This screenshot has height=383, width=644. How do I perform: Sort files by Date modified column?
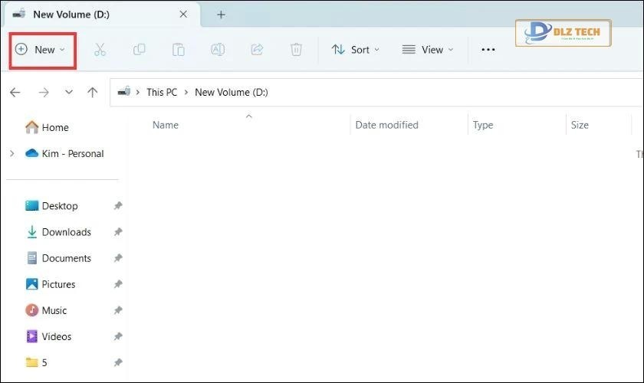[x=386, y=125]
